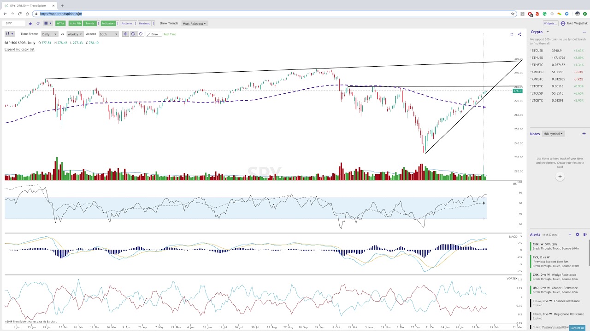Select the SPY TrendSpider browser tab
Image resolution: width=590 pixels, height=331 pixels.
29,6
